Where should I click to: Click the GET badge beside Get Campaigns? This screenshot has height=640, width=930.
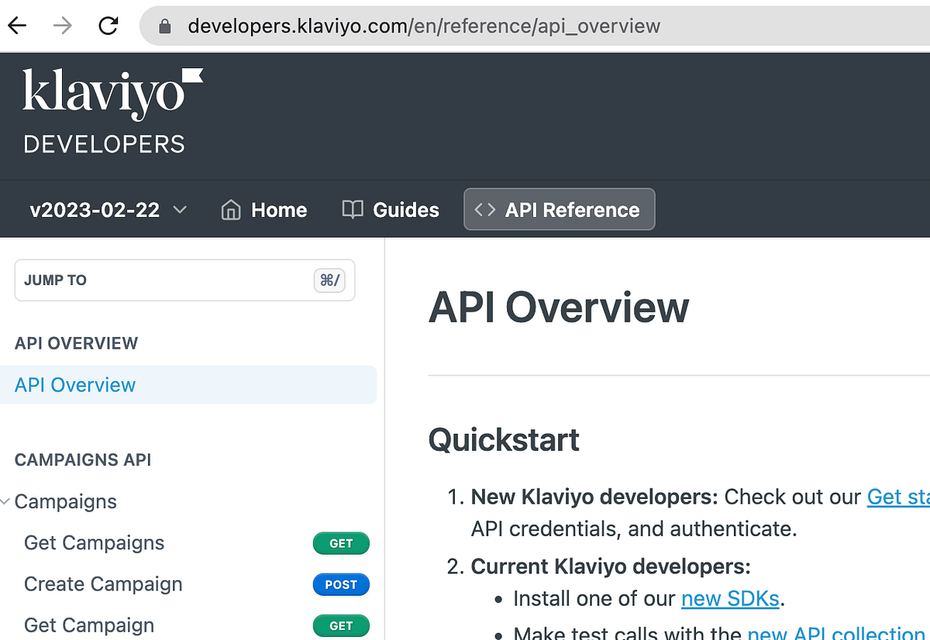point(341,543)
